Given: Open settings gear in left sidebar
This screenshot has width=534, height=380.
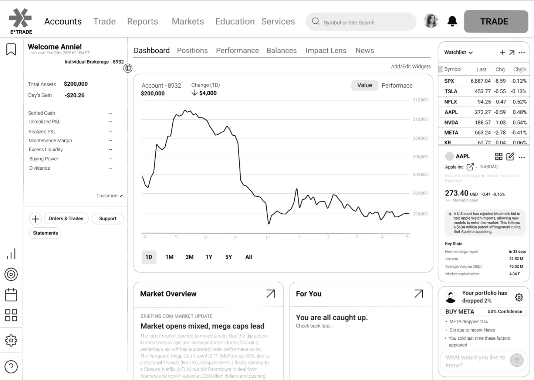Looking at the screenshot, I should [11, 340].
